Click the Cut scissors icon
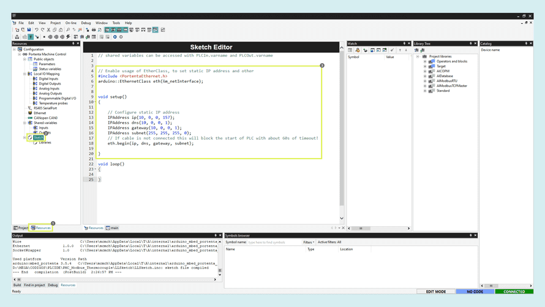This screenshot has height=307, width=545. tap(48, 30)
